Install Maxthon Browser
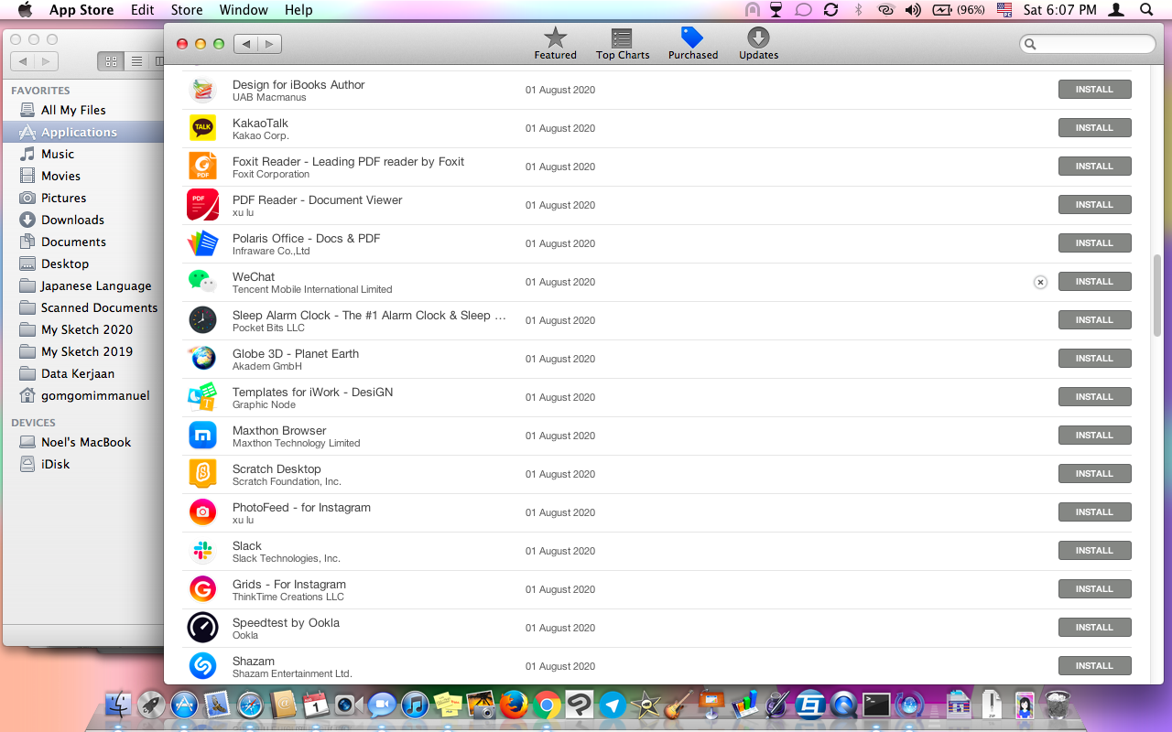Viewport: 1172px width, 732px height. tap(1094, 436)
